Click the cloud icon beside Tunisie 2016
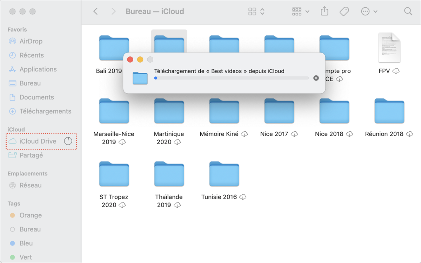The height and width of the screenshot is (263, 421). (x=243, y=197)
